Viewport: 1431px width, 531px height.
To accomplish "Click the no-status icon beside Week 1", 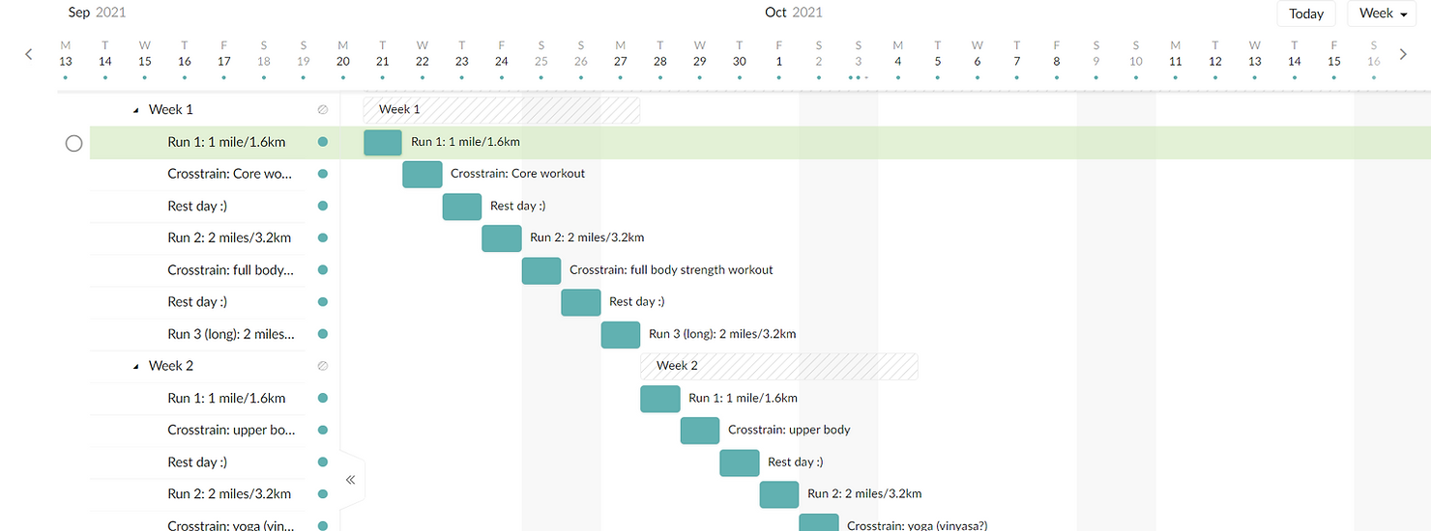I will pos(323,110).
